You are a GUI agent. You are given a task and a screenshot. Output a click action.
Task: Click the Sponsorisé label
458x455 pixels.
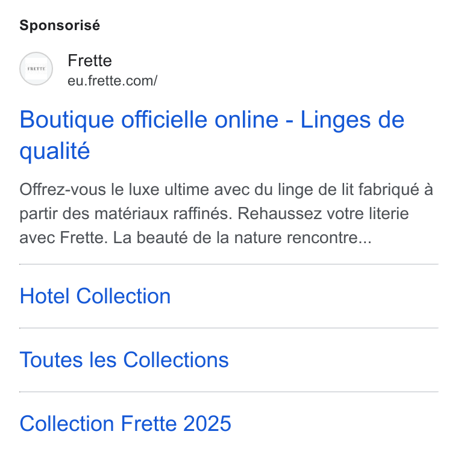60,25
